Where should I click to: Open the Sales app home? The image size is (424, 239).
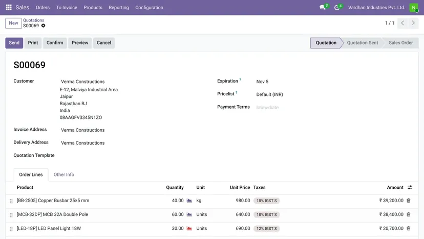point(22,7)
